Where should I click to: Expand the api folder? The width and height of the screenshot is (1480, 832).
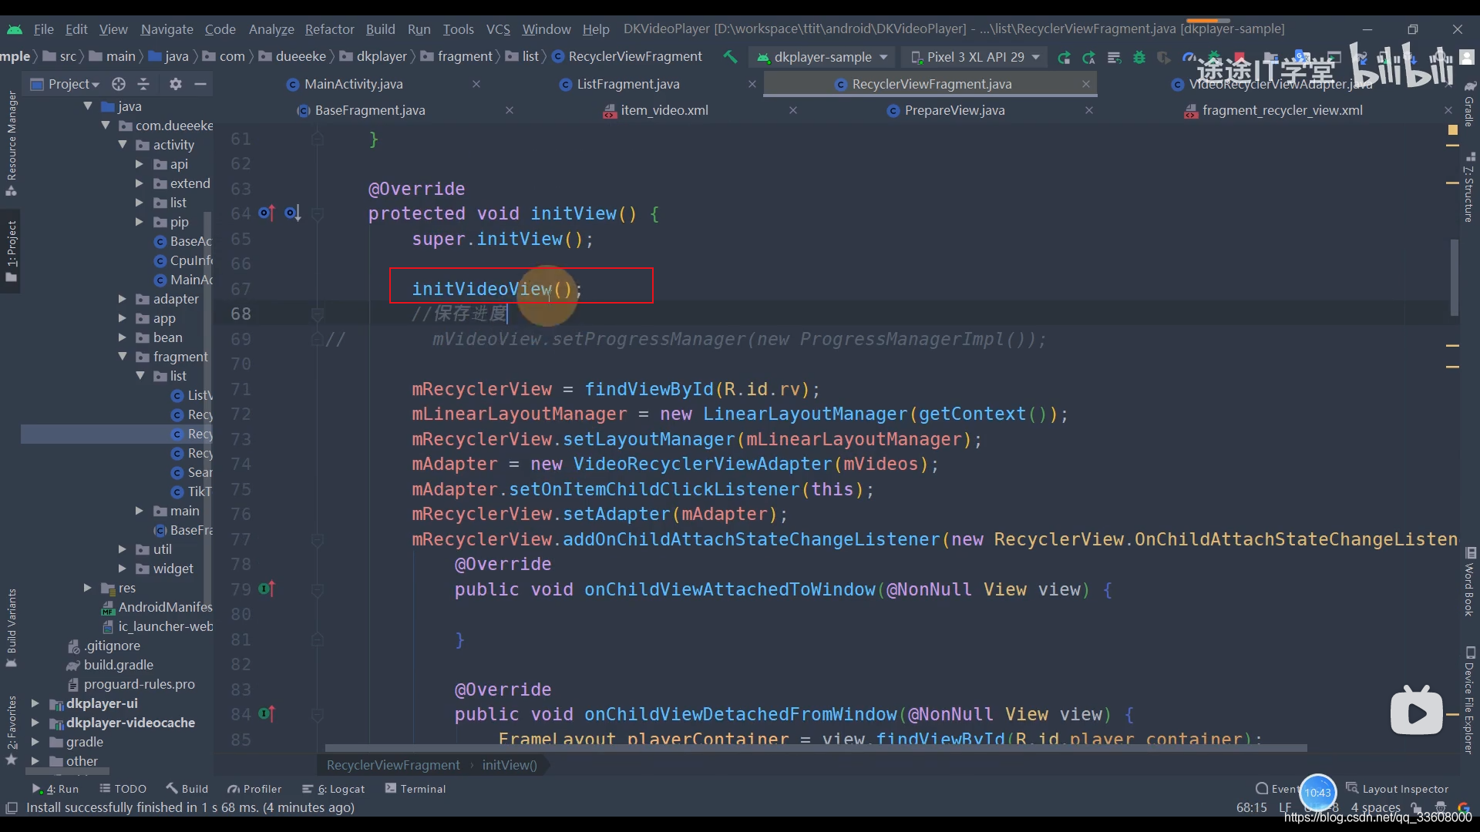pyautogui.click(x=140, y=164)
